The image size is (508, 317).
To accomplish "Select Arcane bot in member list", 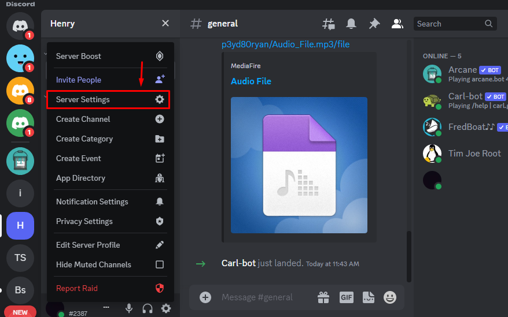I will pos(465,74).
